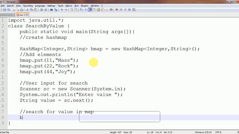Open the User Defined Language icon
The height and width of the screenshot is (134, 239).
click(x=94, y=10)
